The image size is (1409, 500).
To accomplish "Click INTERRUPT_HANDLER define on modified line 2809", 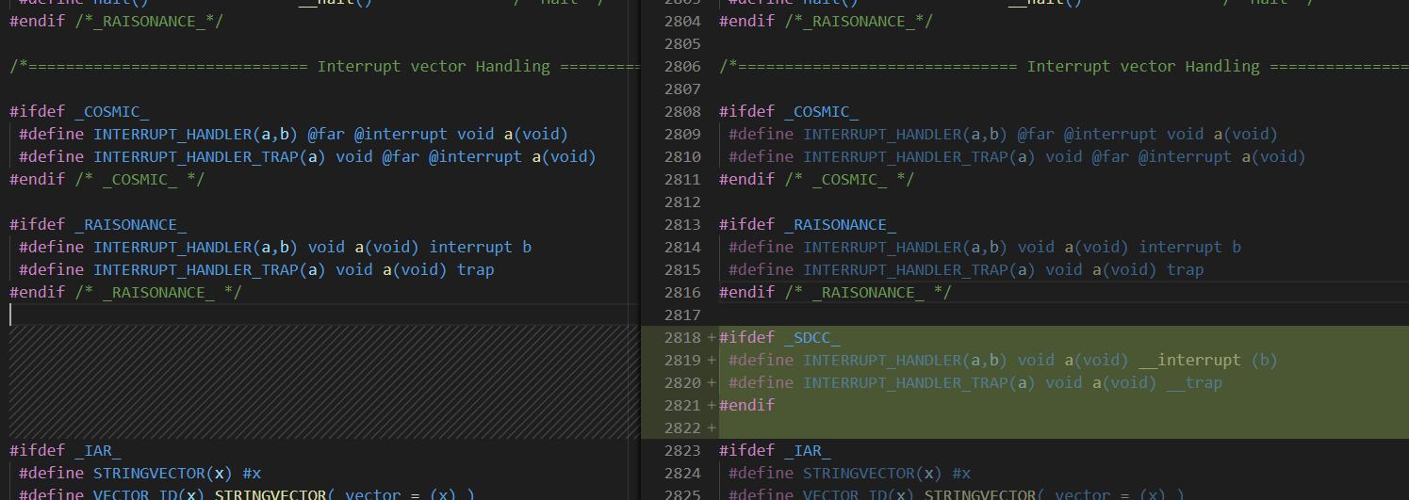I will click(x=1003, y=134).
